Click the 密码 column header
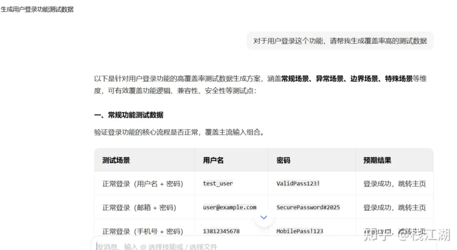 pyautogui.click(x=283, y=160)
